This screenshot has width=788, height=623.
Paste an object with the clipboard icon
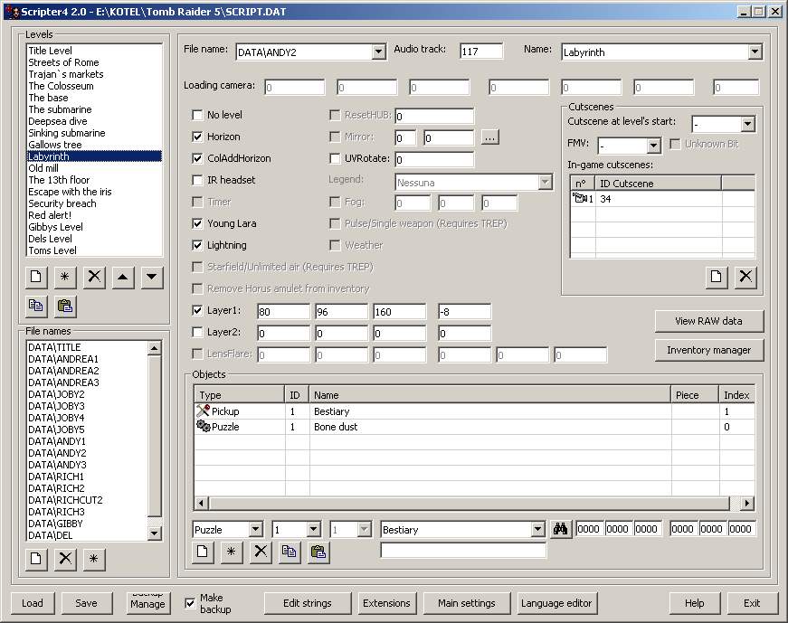pos(318,552)
